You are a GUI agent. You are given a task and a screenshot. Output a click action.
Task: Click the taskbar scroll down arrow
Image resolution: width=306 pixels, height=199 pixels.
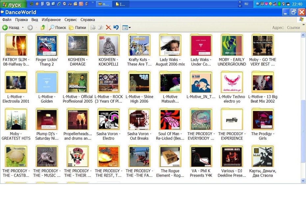click(240, 6)
